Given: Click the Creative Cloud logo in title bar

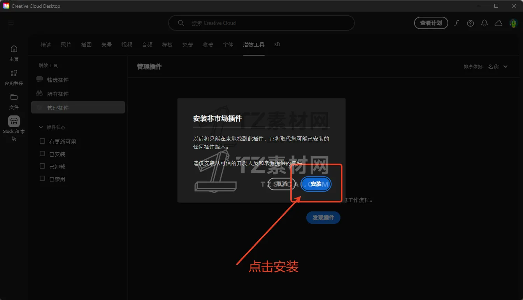Looking at the screenshot, I should 6,6.
